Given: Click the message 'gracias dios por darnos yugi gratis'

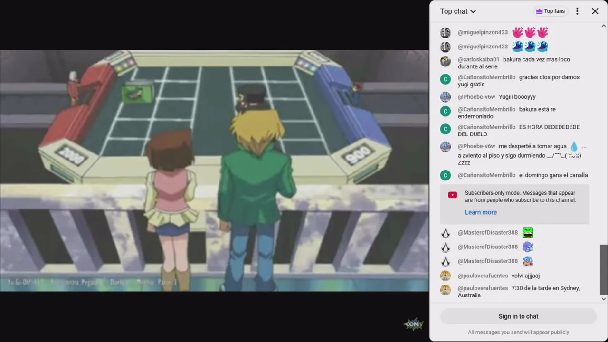Looking at the screenshot, I should 519,81.
